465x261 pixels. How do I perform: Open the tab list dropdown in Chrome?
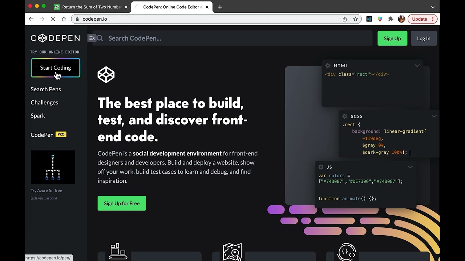pyautogui.click(x=433, y=7)
